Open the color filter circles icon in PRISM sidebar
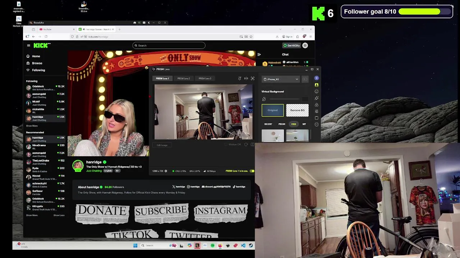This screenshot has height=258, width=460. pos(317,105)
